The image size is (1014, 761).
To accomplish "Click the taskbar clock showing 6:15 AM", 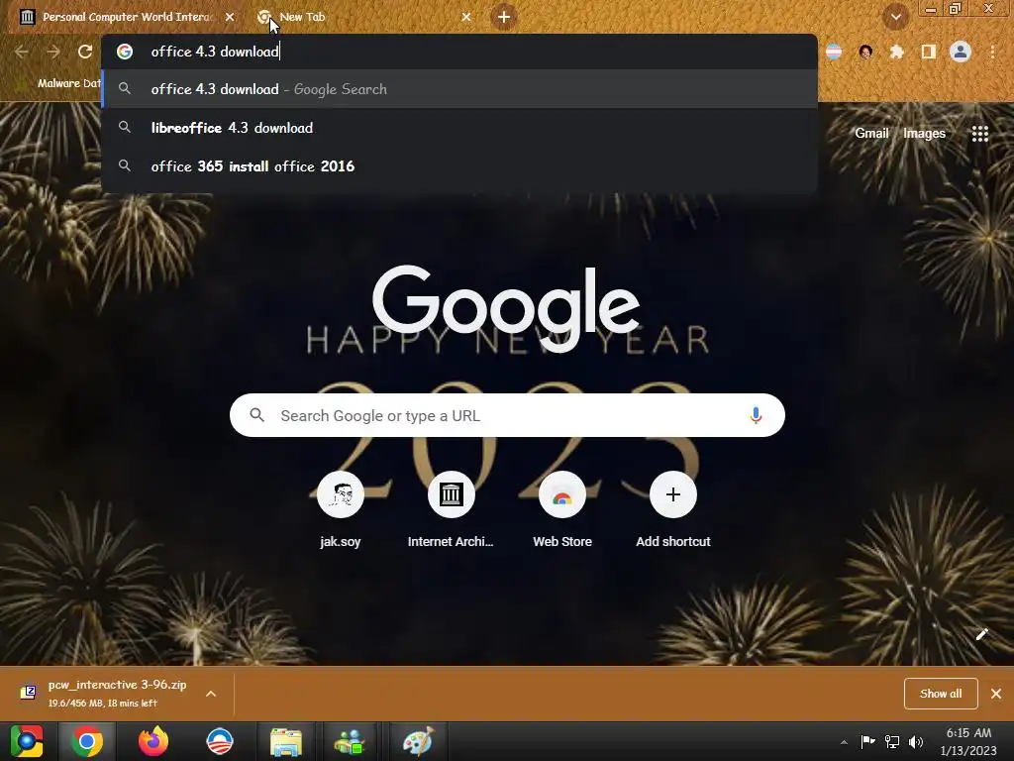I will point(968,741).
